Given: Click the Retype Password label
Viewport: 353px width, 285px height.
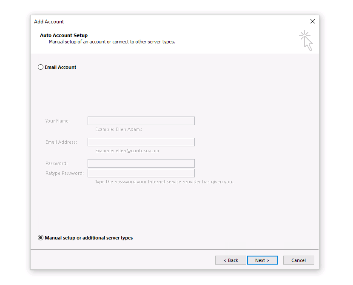Looking at the screenshot, I should (65, 173).
